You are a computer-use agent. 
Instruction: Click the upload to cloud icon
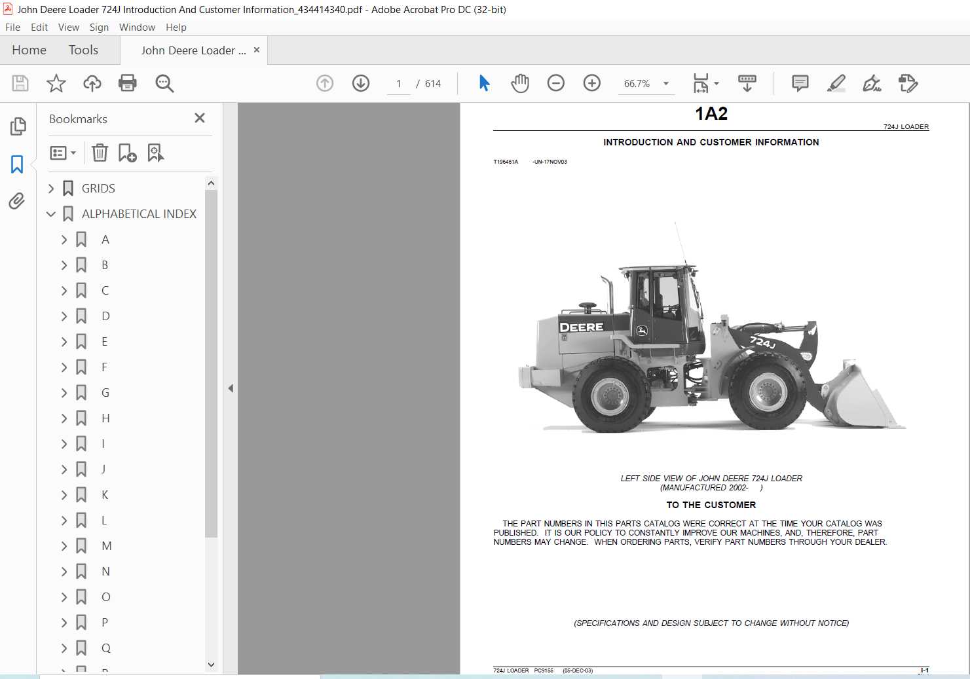92,83
